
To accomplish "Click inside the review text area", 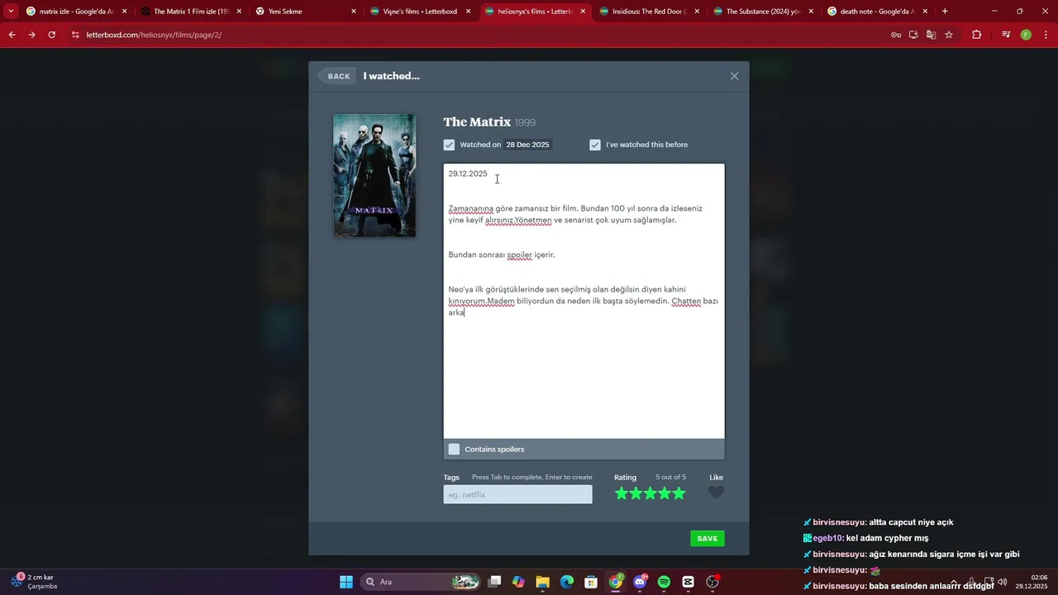I will 584,301.
